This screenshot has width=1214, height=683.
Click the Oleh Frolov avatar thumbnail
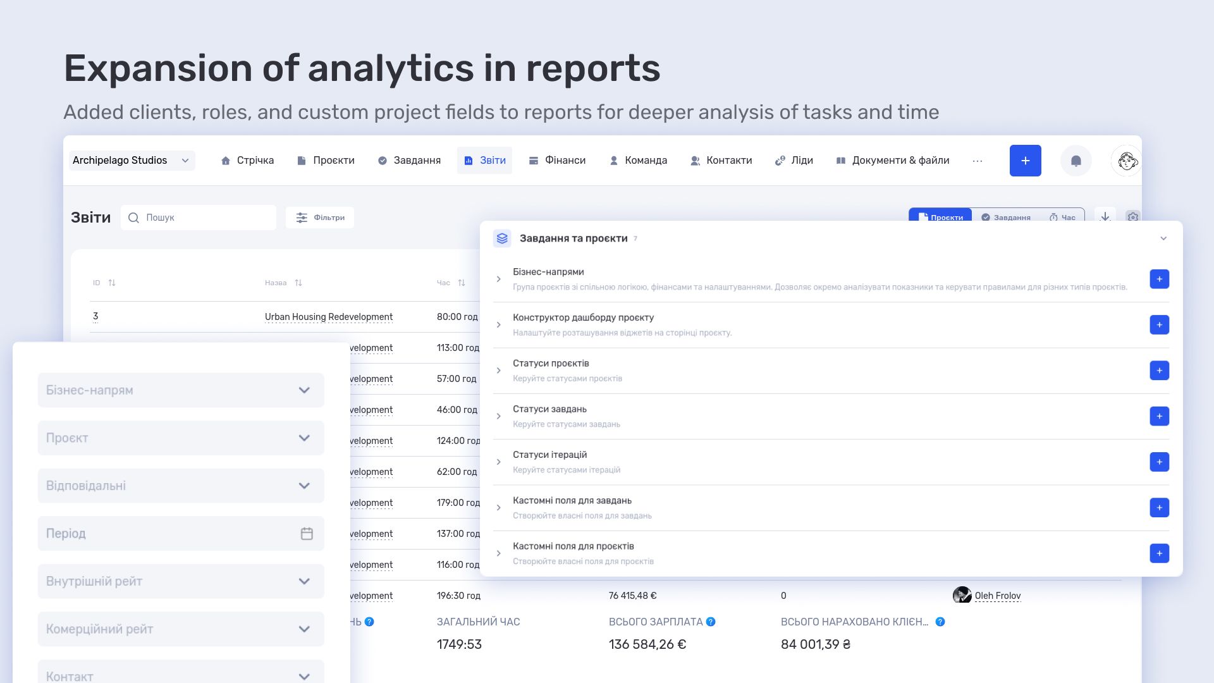[962, 595]
